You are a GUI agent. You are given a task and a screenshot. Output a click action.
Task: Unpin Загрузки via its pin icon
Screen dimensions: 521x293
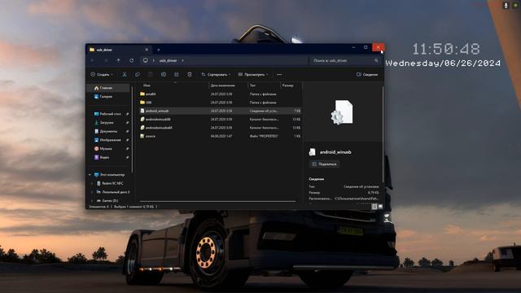pyautogui.click(x=127, y=122)
